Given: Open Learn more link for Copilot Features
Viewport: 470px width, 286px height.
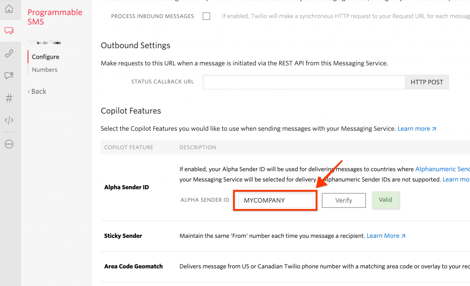Looking at the screenshot, I should pyautogui.click(x=417, y=129).
